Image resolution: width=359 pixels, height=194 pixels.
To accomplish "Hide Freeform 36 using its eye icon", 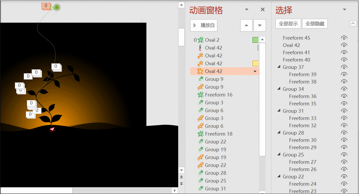I will click(344, 96).
